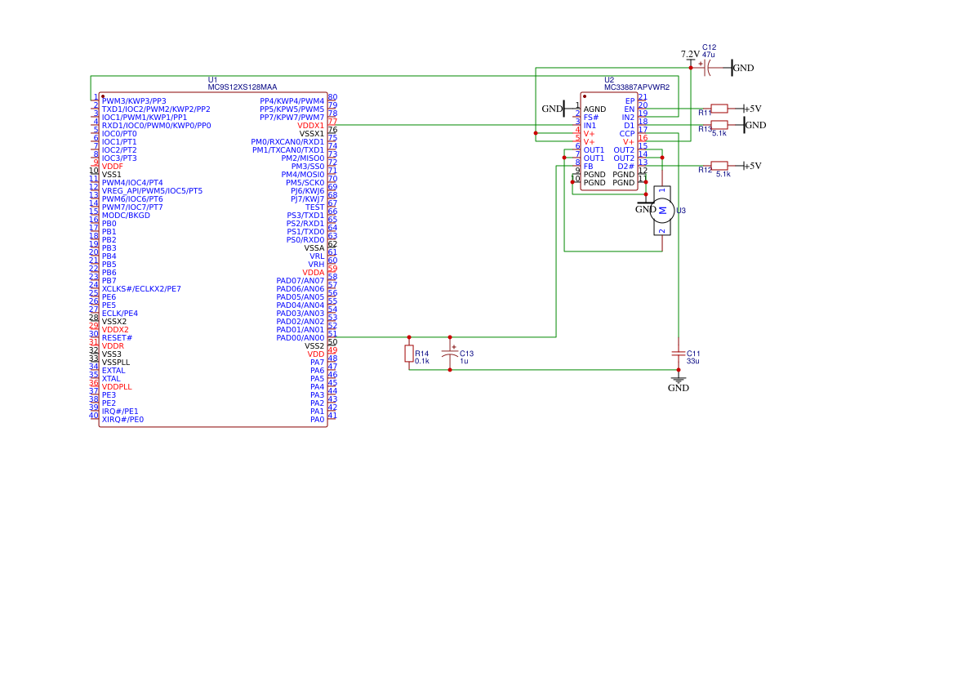
Task: Select capacitor C12 symbol
Action: click(707, 68)
